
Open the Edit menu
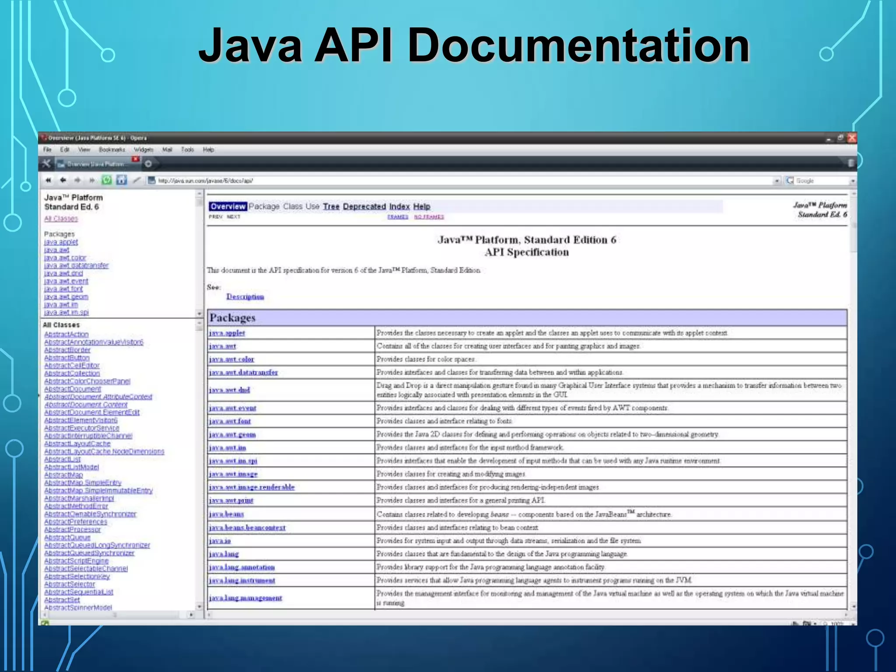(65, 150)
